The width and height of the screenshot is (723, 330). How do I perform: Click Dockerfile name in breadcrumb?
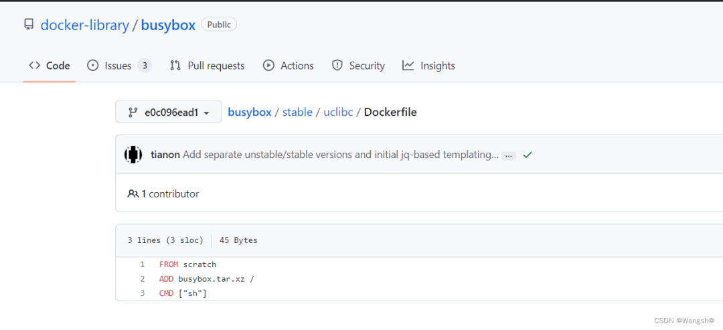(390, 112)
